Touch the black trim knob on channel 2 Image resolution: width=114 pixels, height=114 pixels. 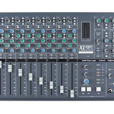coord(8,21)
